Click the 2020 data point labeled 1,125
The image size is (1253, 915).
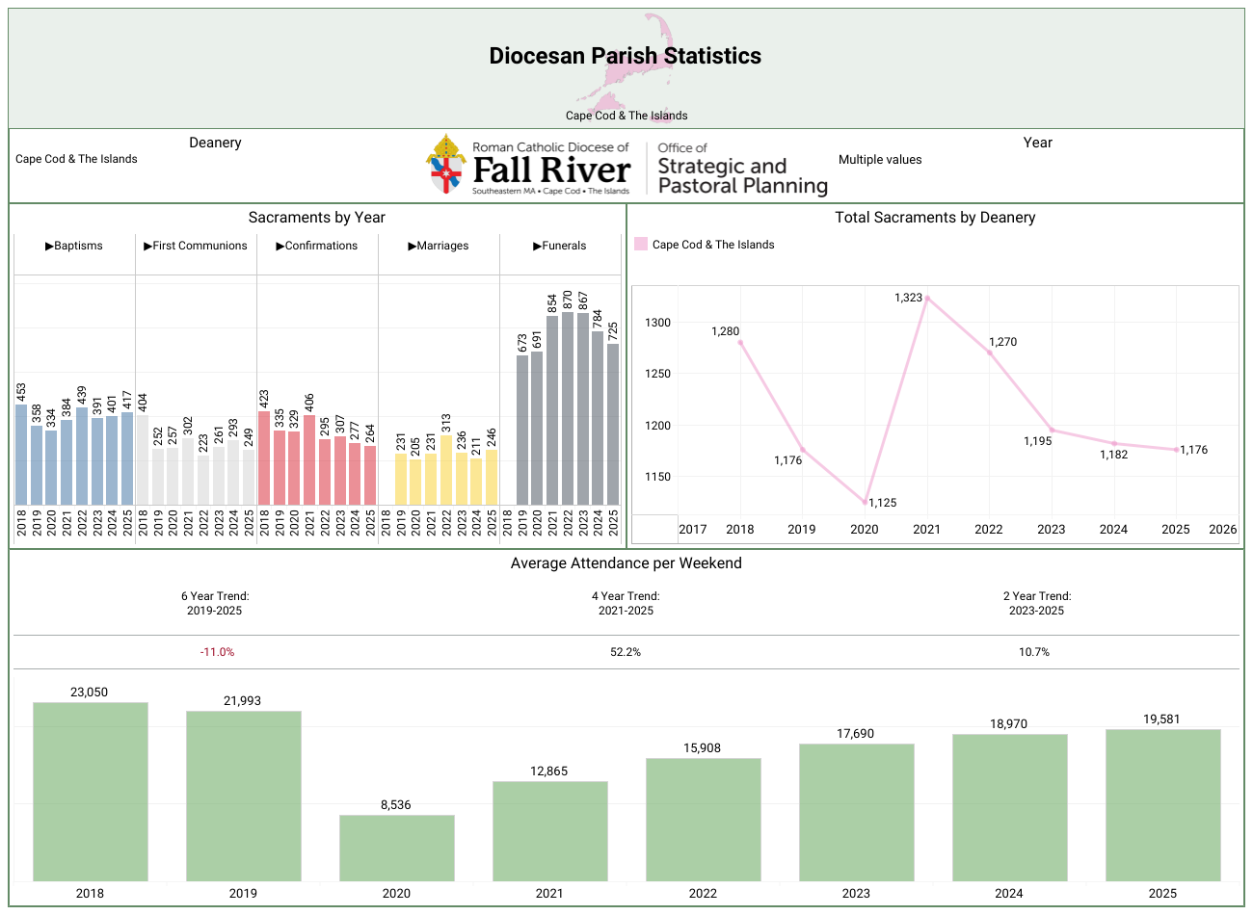coord(866,502)
